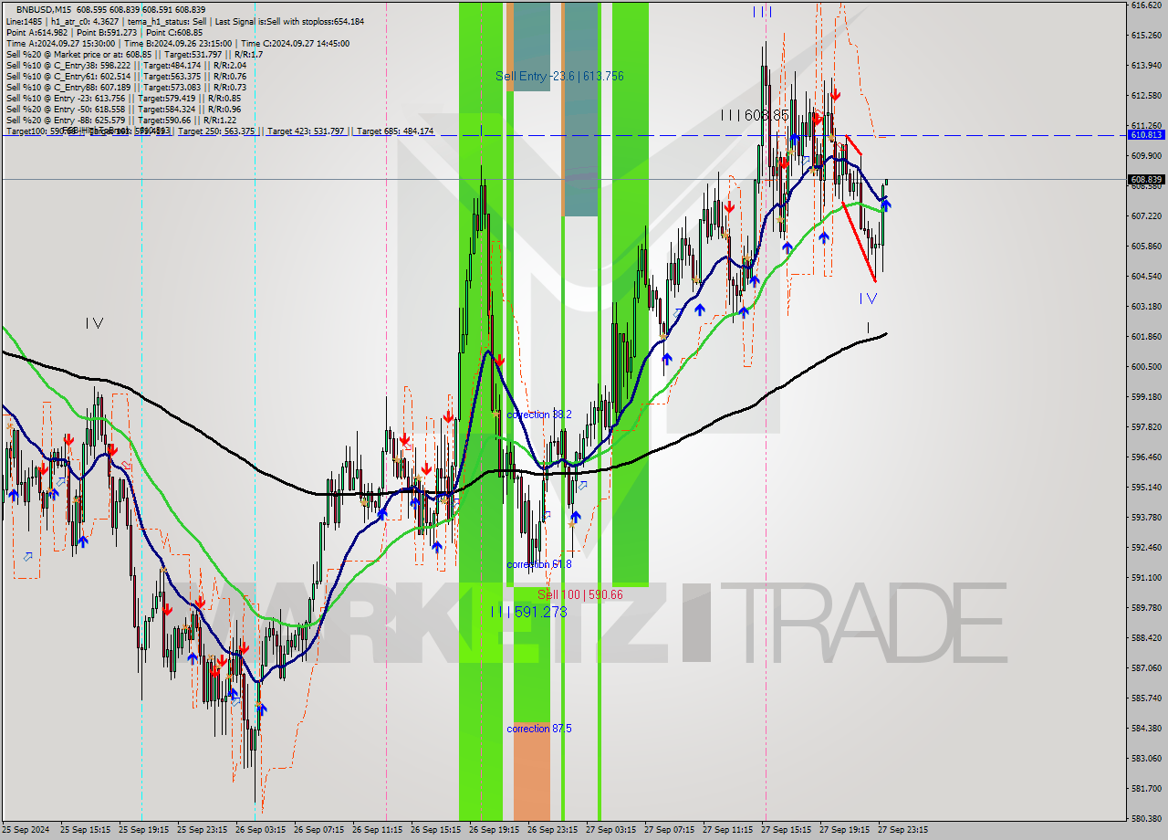Select the 'Sell %10 @ C_Entry88: 607.189' line
This screenshot has height=840, width=1168.
point(126,87)
